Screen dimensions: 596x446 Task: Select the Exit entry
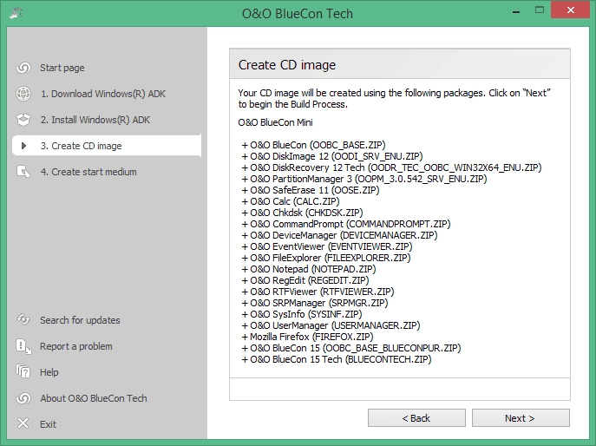click(49, 424)
